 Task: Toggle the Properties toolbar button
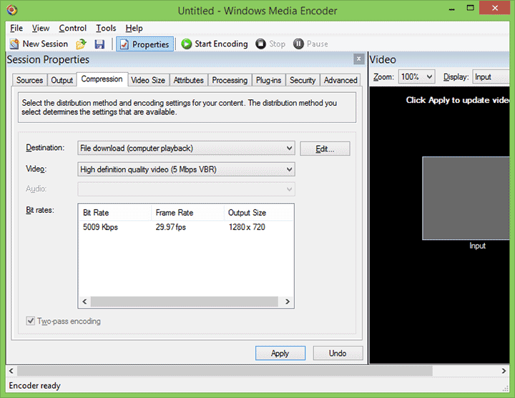point(144,44)
